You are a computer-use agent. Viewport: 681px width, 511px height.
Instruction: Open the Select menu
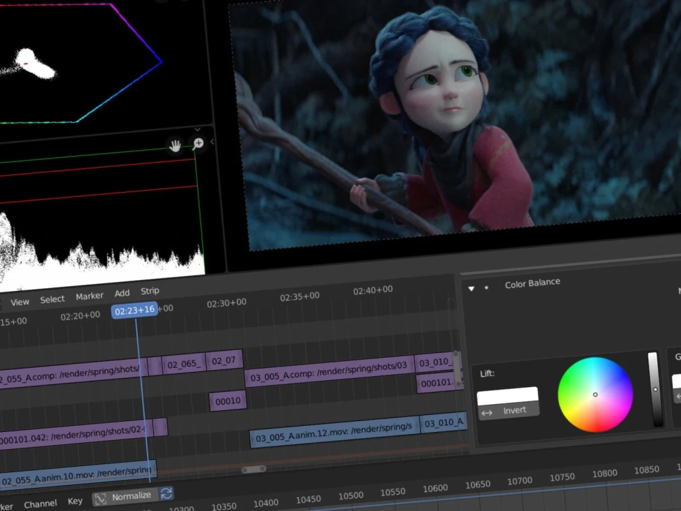pos(52,299)
